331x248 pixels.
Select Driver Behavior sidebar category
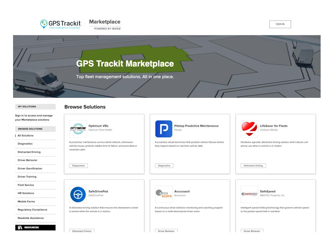tap(27, 160)
